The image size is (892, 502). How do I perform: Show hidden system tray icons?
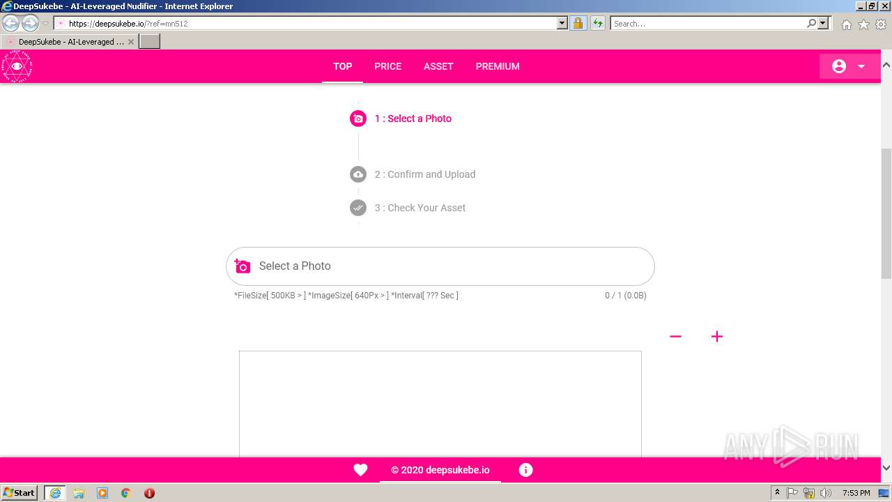[777, 492]
